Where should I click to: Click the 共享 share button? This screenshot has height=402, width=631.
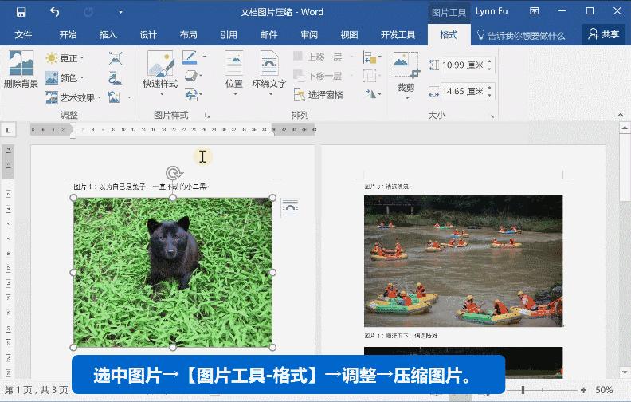click(604, 34)
